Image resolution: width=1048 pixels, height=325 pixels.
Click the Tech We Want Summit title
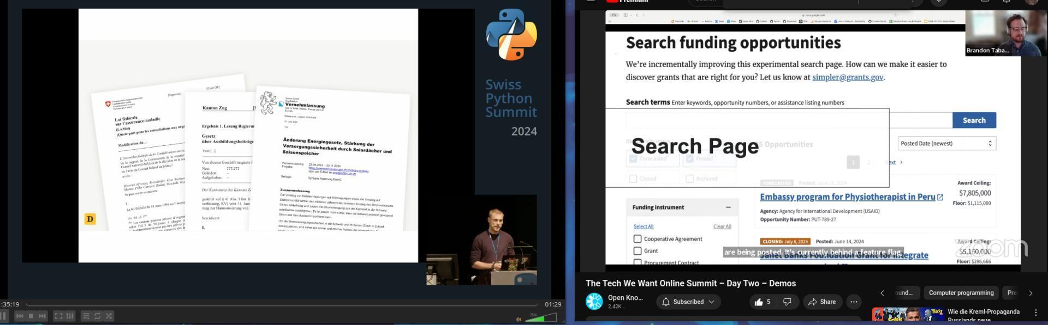click(x=690, y=283)
